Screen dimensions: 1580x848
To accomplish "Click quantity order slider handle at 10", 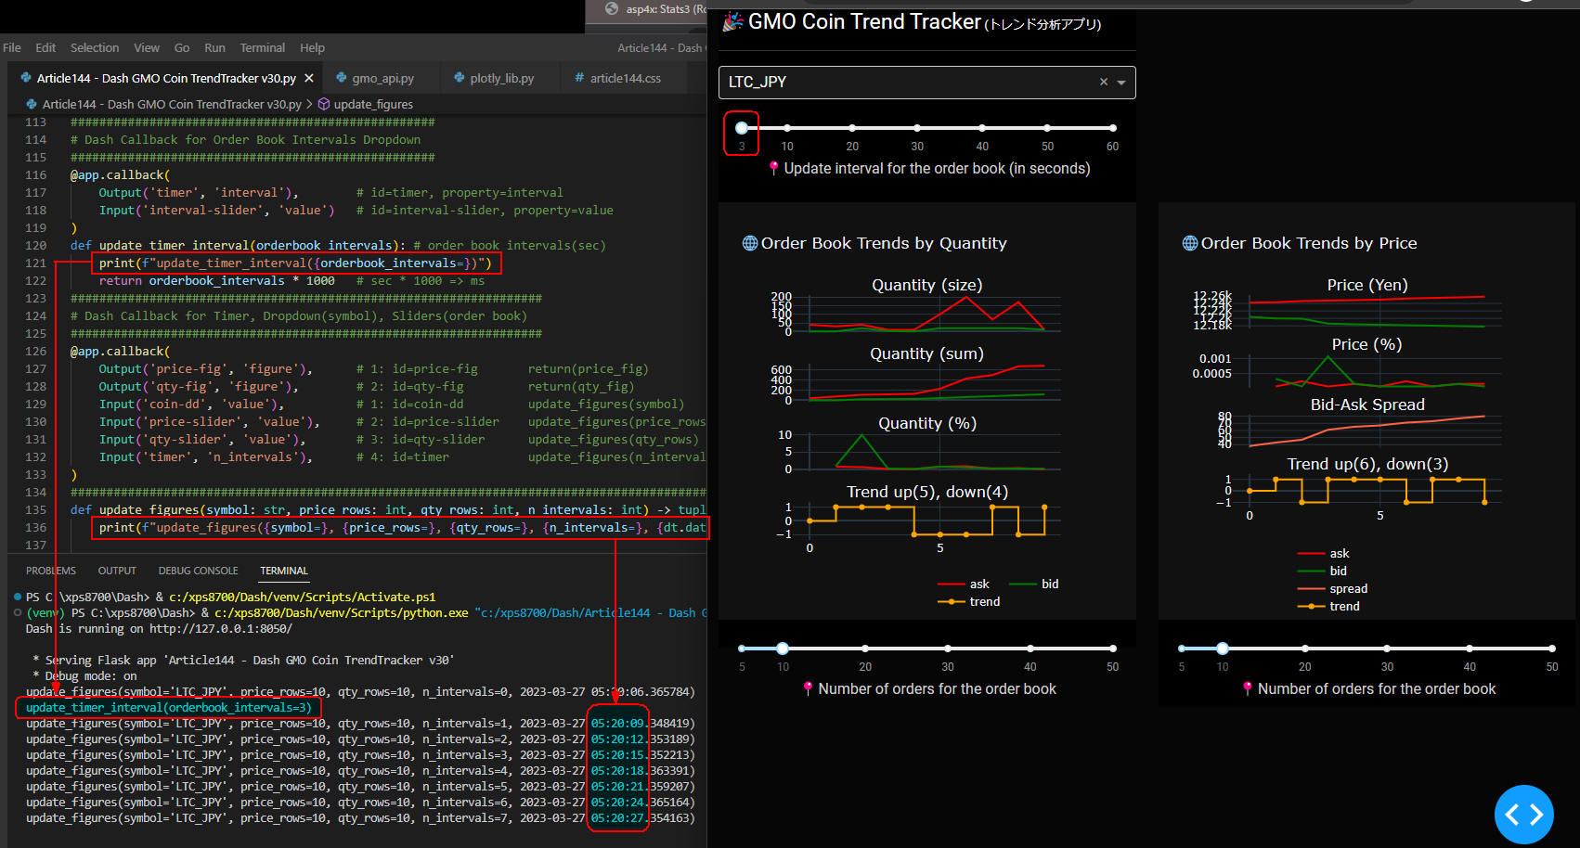I will click(x=783, y=649).
